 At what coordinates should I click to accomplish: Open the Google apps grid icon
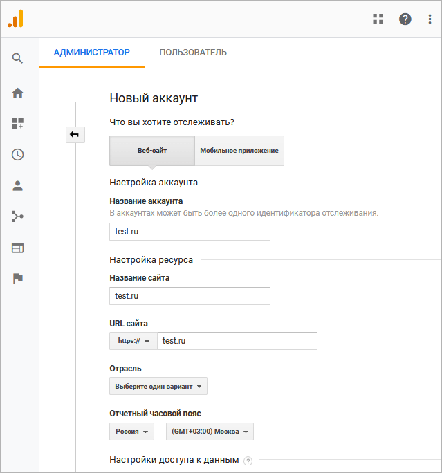tap(378, 19)
